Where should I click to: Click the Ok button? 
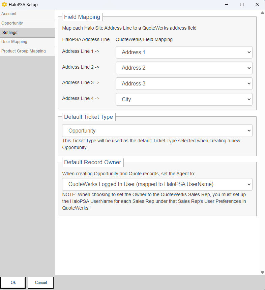tap(13, 283)
